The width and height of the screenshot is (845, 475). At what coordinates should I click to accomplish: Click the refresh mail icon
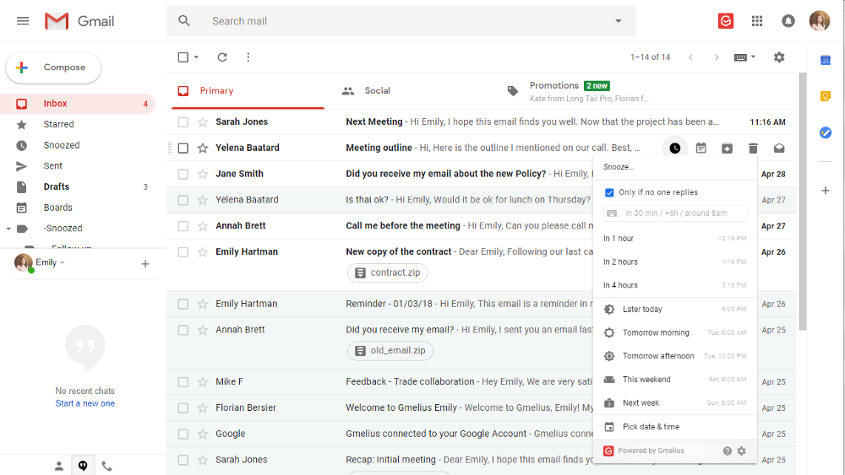tap(222, 57)
